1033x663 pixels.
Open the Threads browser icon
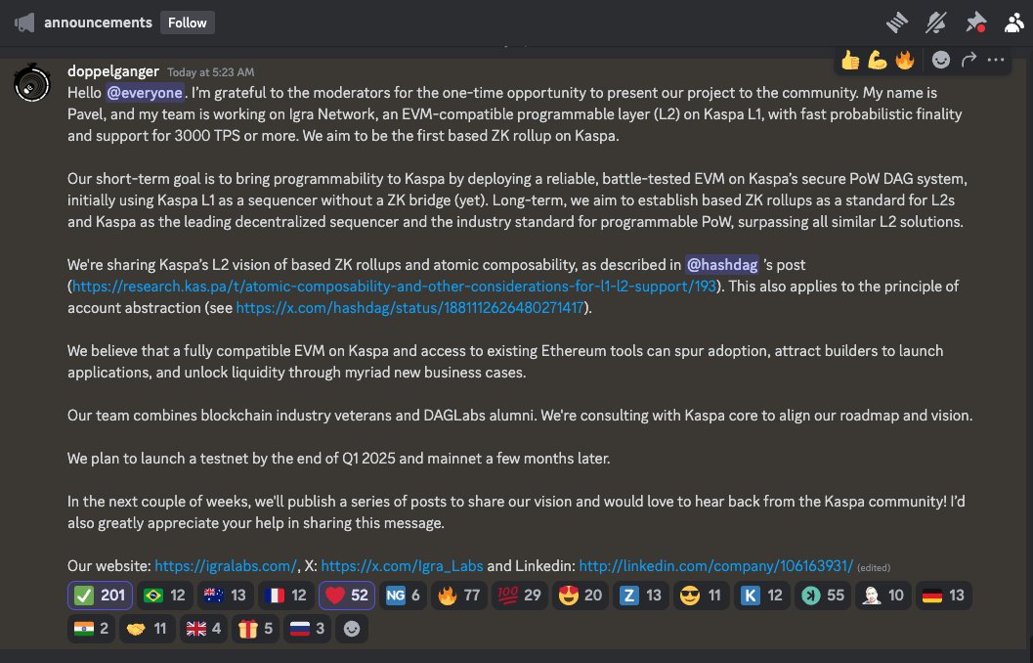tap(896, 22)
